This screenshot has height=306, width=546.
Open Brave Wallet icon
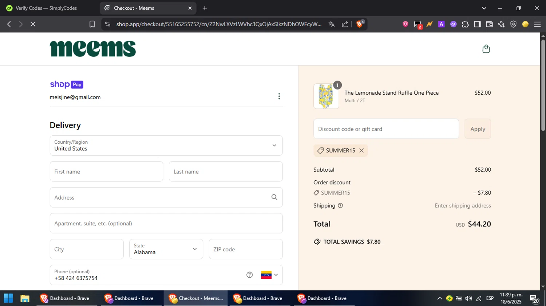coord(489,24)
